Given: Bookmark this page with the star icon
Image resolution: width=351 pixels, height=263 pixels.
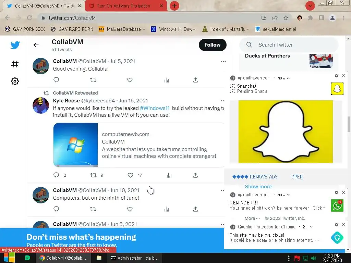Looking at the screenshot, I should (x=286, y=18).
